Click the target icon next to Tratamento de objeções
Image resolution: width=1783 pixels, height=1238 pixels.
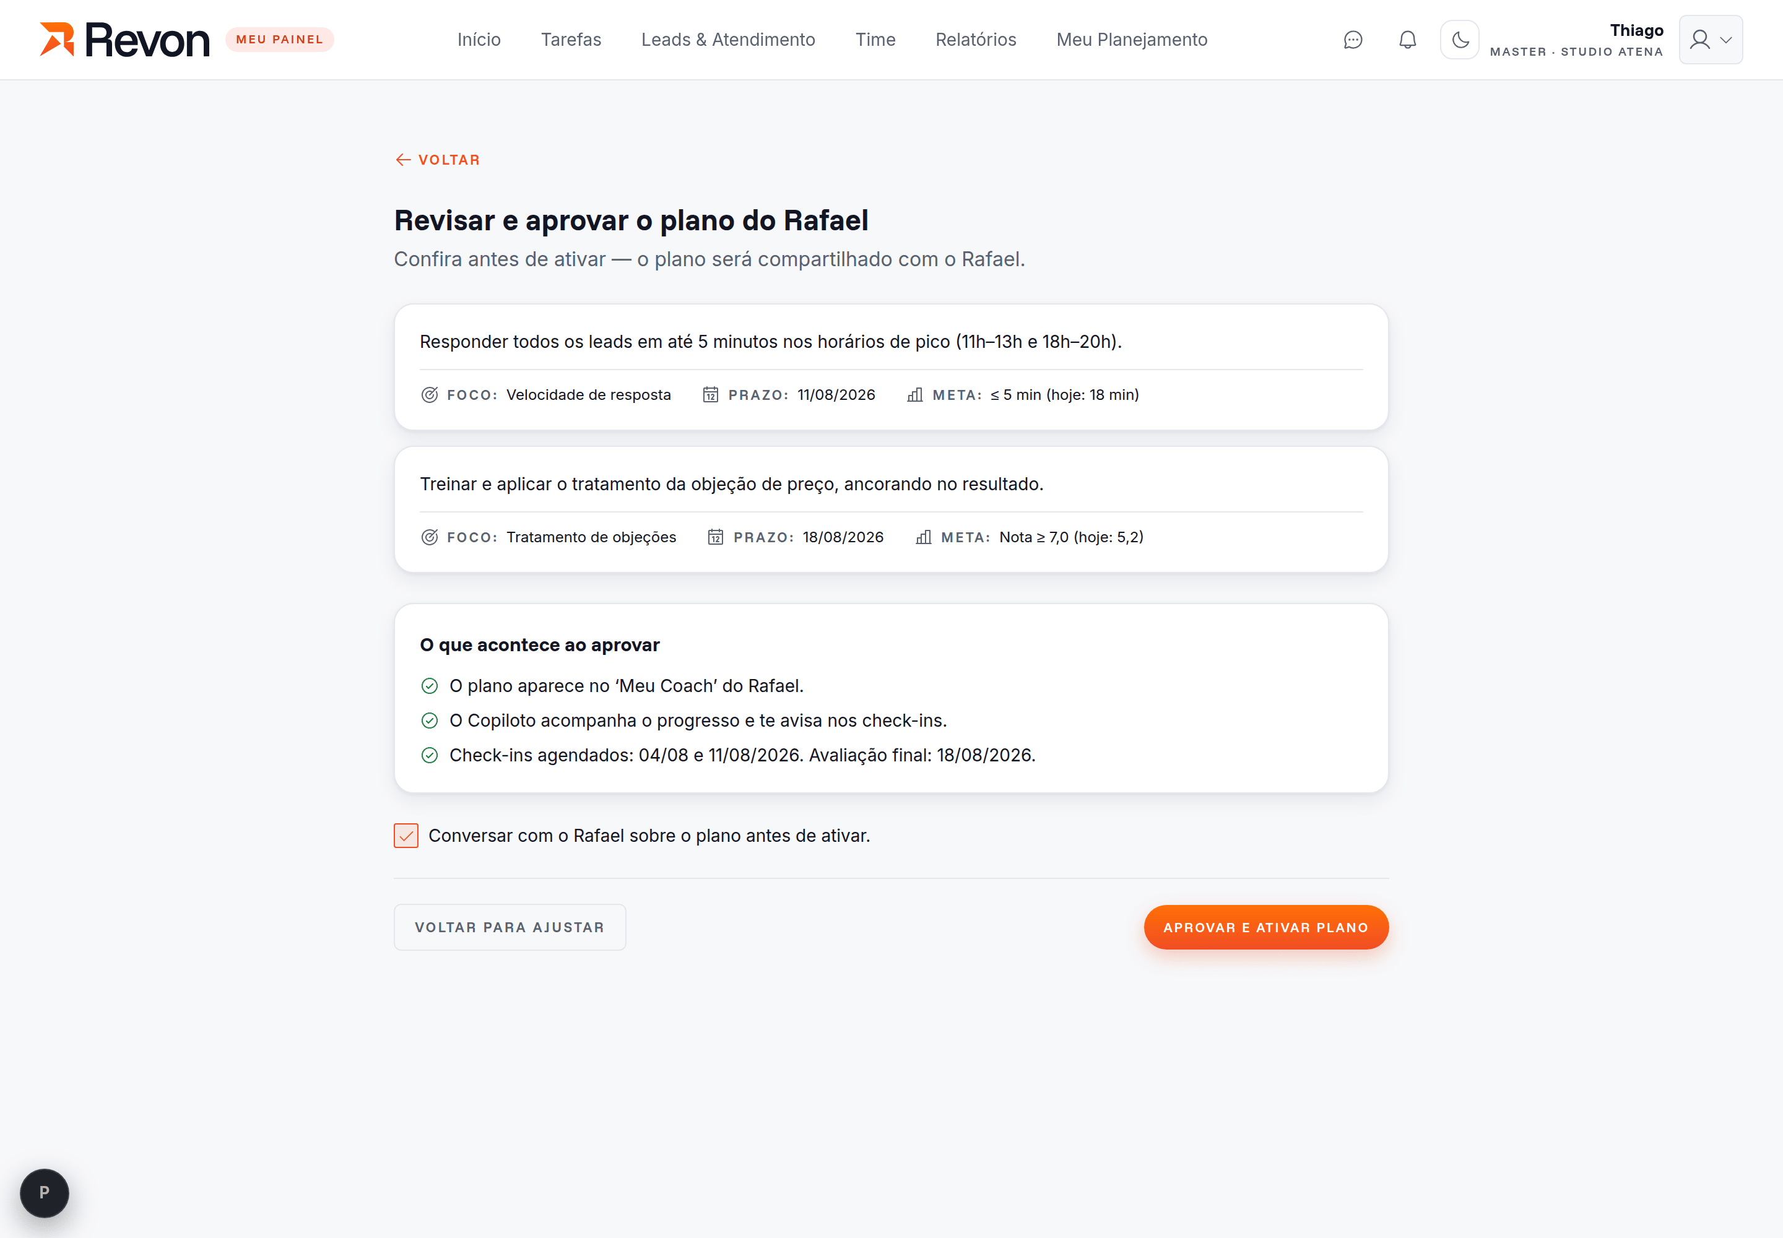(429, 537)
